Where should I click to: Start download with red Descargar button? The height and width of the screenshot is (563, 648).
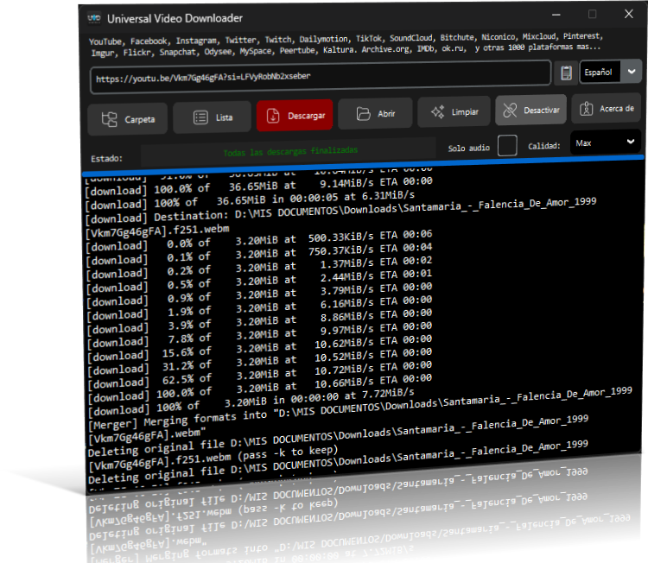(295, 115)
